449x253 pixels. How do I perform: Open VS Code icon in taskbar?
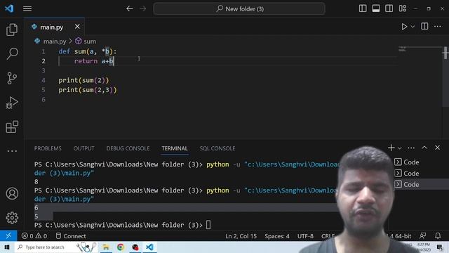click(149, 247)
